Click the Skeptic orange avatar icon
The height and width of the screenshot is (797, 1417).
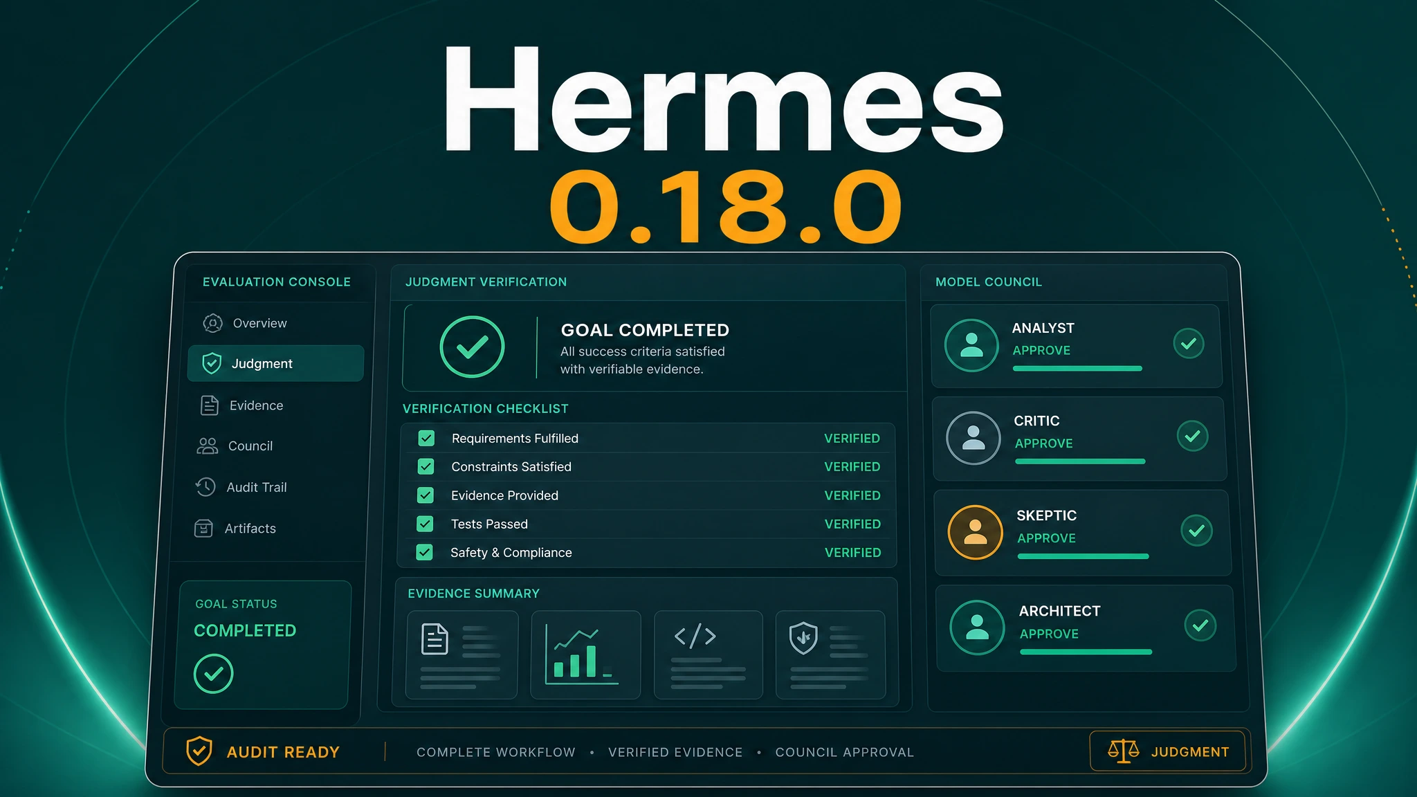pos(976,532)
